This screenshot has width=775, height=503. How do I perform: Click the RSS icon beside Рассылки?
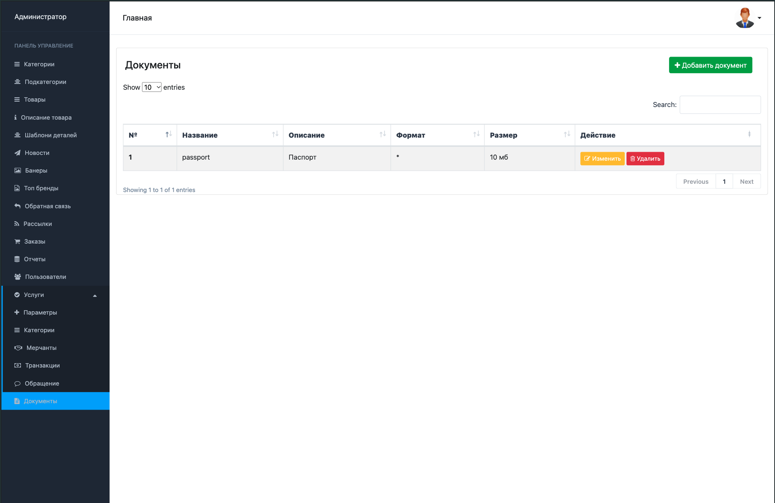(17, 224)
